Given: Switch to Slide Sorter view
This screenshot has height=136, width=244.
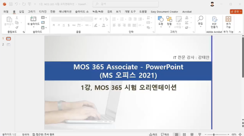Looking at the screenshot, I should point(184,134).
